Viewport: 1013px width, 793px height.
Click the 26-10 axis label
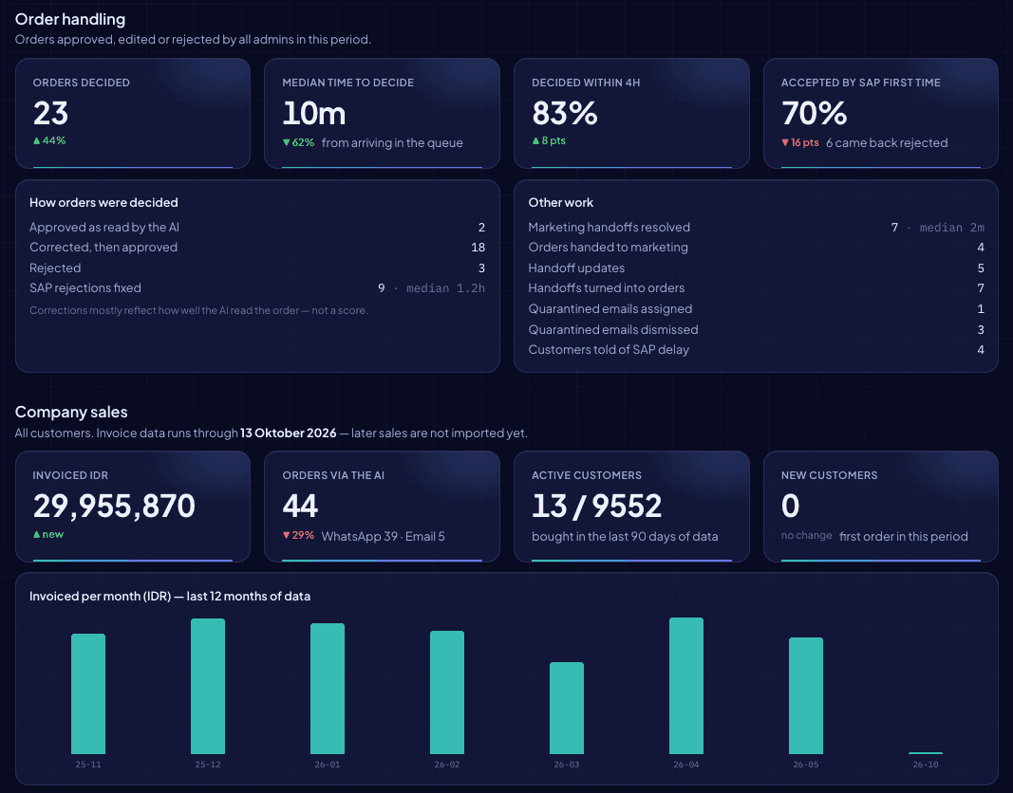pos(925,765)
